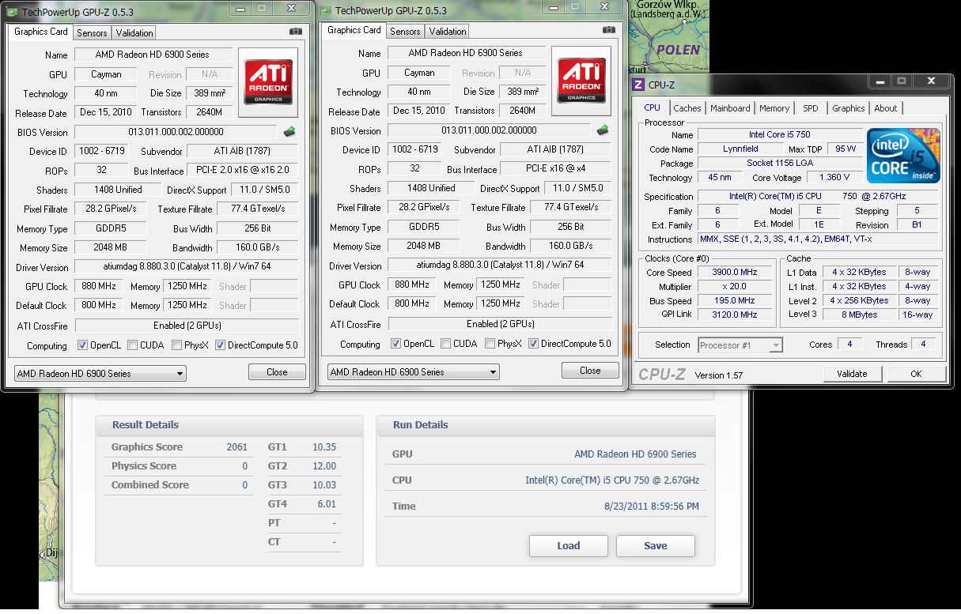961x614 pixels.
Task: Click GT1 score 10.35
Action: [324, 447]
